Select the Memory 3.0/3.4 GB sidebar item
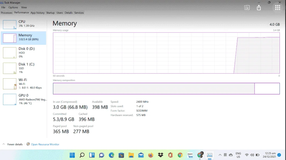 23,38
